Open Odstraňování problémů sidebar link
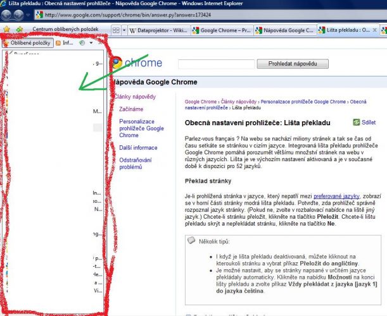The height and width of the screenshot is (316, 387). click(x=136, y=164)
